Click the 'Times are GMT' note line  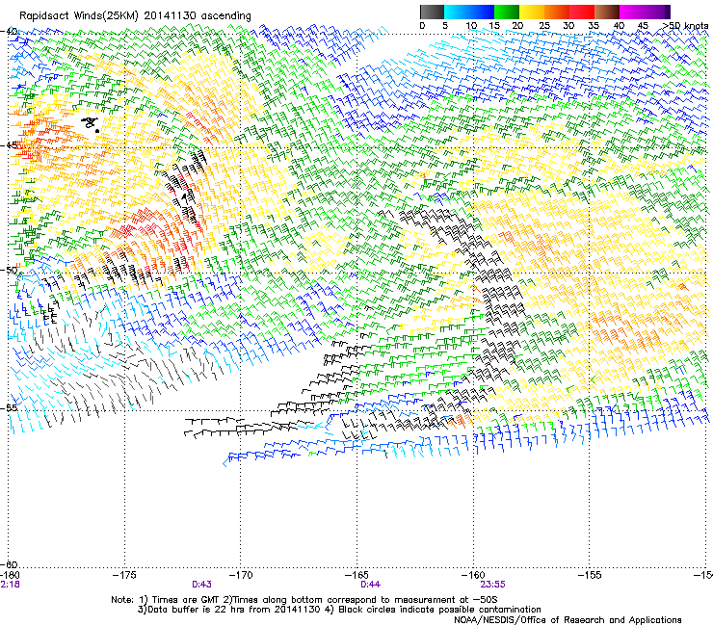click(304, 600)
